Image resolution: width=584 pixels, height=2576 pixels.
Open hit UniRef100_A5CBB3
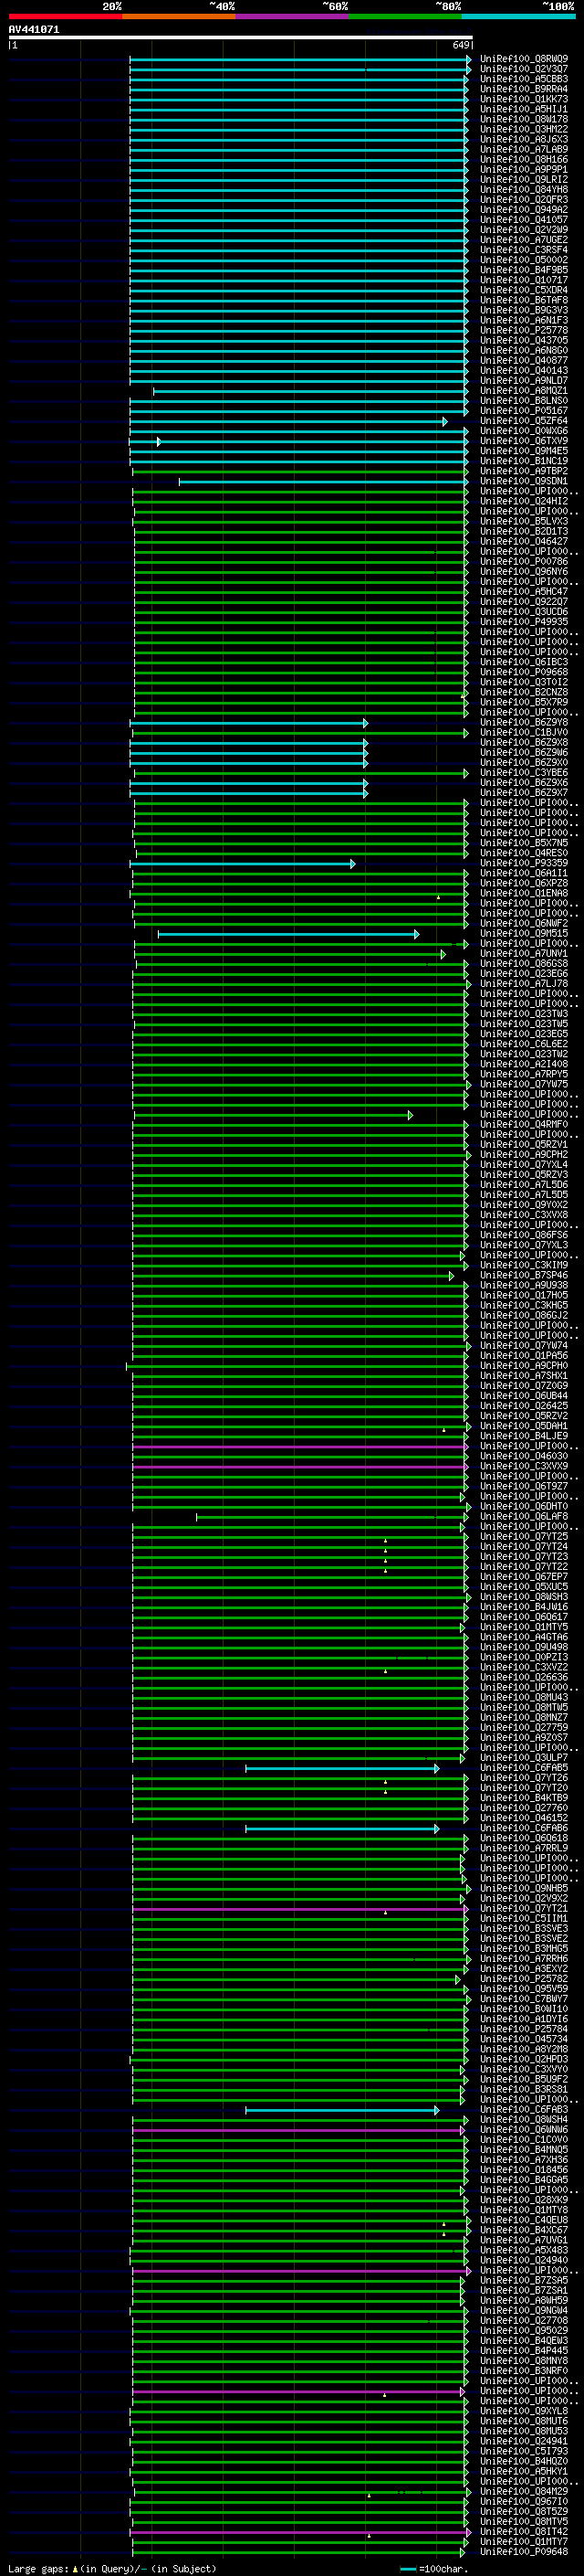(x=524, y=79)
